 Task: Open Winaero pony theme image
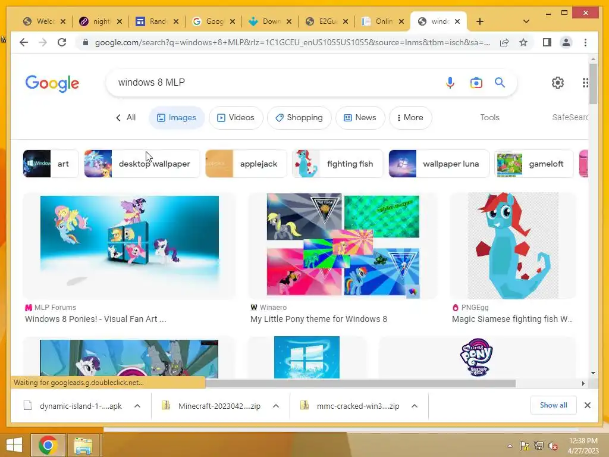343,246
